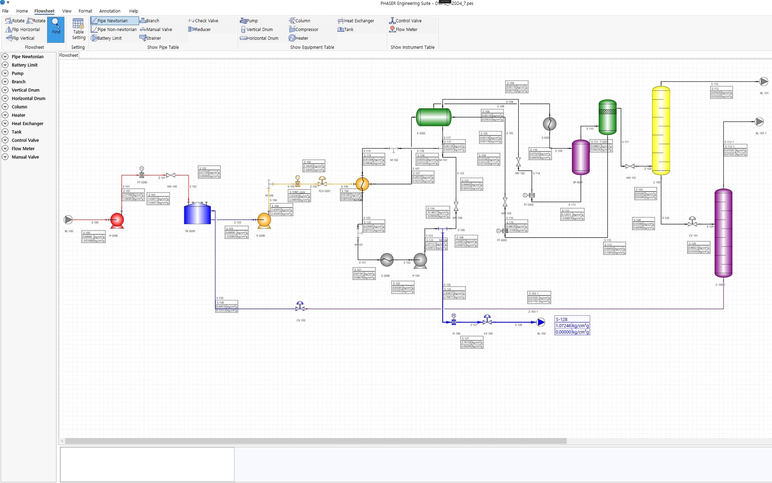Select purple column C-100-1 on the flowsheet
The height and width of the screenshot is (483, 772).
[723, 233]
